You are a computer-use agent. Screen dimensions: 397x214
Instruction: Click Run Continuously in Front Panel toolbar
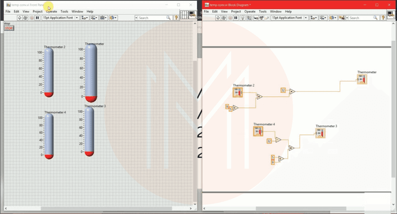point(25,17)
